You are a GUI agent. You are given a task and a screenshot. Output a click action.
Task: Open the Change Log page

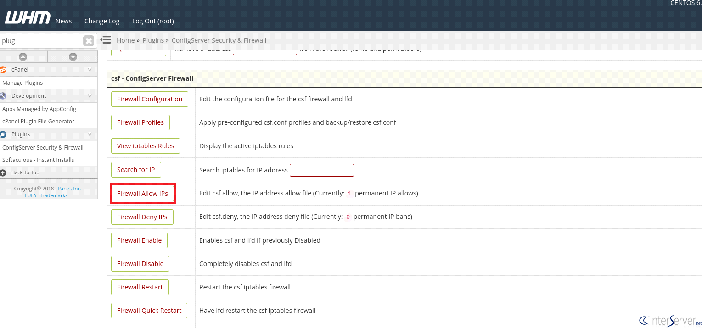[x=102, y=21]
